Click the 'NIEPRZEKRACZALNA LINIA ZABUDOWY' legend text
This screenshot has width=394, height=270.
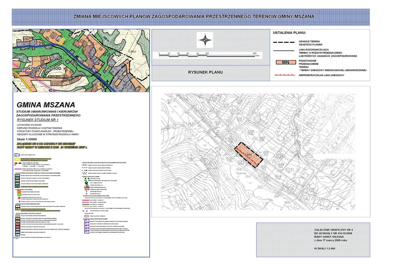coord(321,75)
